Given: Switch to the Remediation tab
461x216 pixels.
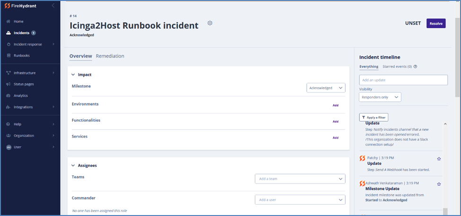Looking at the screenshot, I should click(x=110, y=56).
